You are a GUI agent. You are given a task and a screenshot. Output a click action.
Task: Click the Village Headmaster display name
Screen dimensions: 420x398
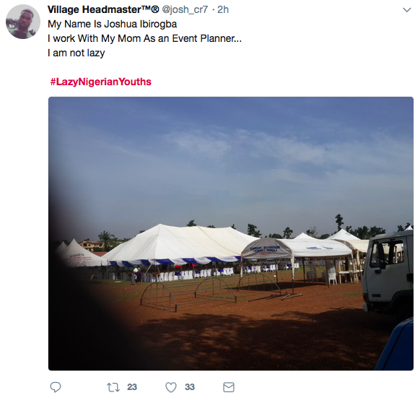click(103, 9)
